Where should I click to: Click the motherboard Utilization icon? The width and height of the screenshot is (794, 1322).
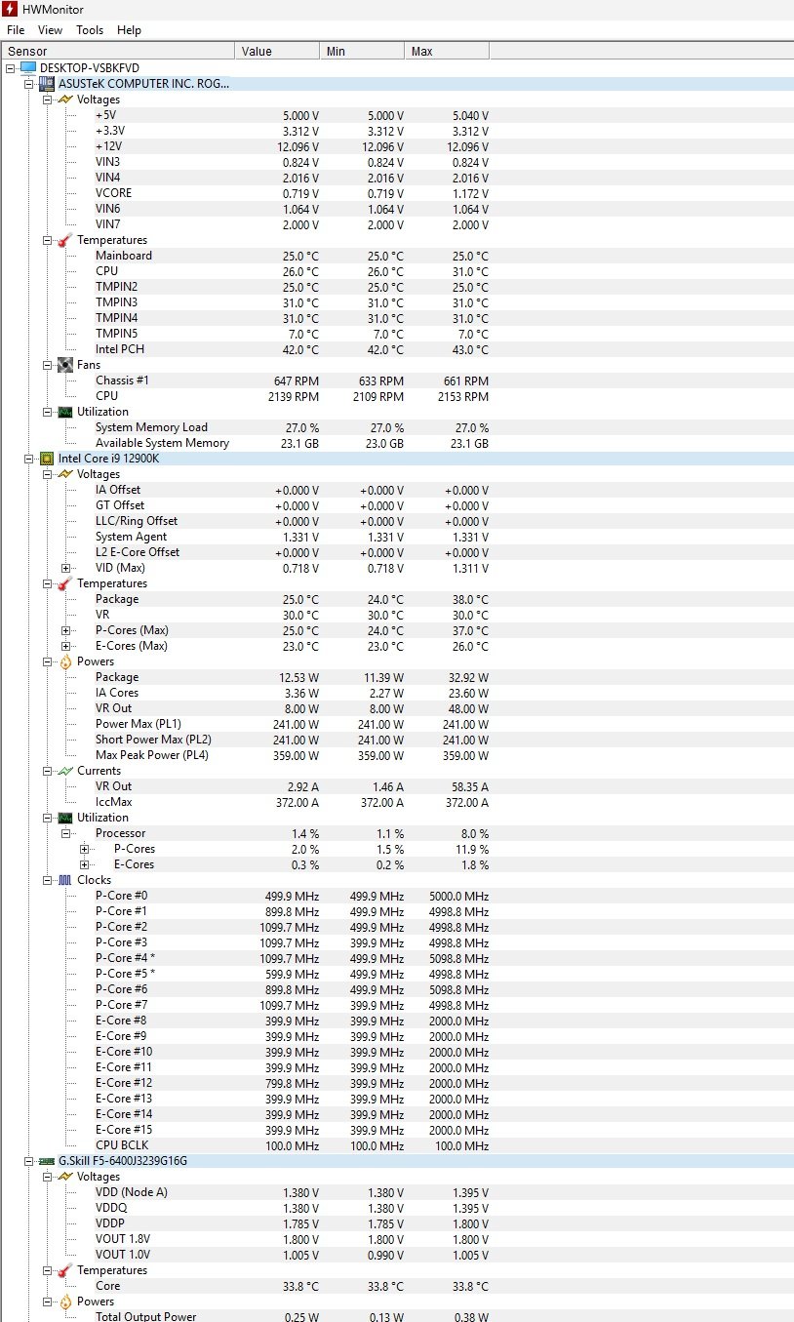(x=65, y=411)
